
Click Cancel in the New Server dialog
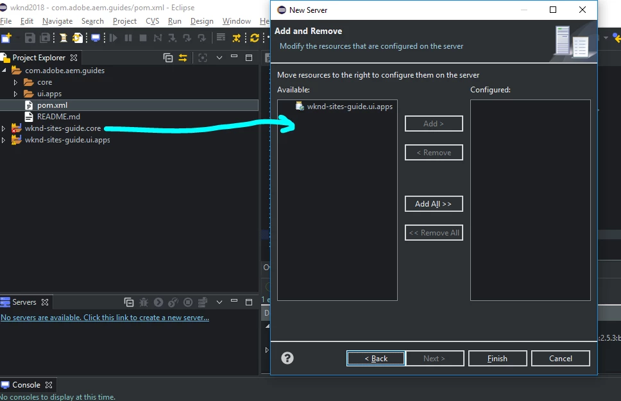pyautogui.click(x=561, y=359)
